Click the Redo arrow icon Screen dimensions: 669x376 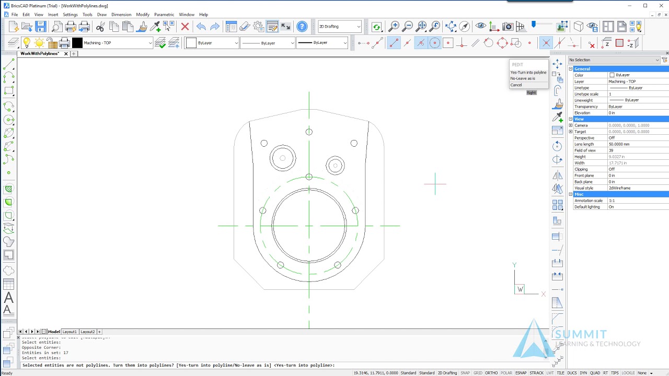(x=215, y=27)
